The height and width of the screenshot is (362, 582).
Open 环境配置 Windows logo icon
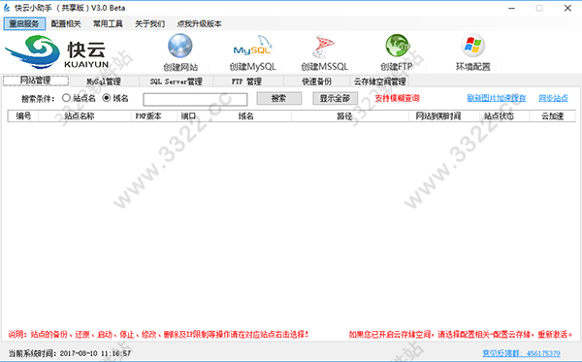[x=473, y=46]
